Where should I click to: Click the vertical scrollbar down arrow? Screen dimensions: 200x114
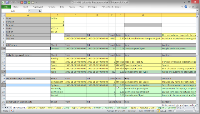tap(197, 105)
